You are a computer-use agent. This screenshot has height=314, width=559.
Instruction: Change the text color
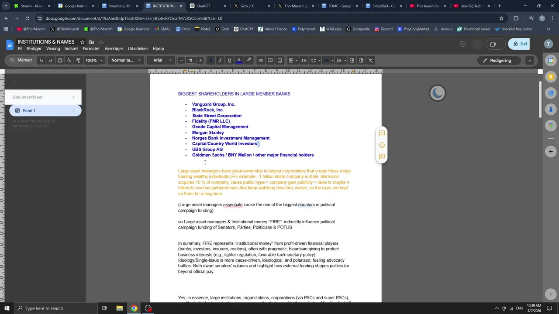point(239,60)
